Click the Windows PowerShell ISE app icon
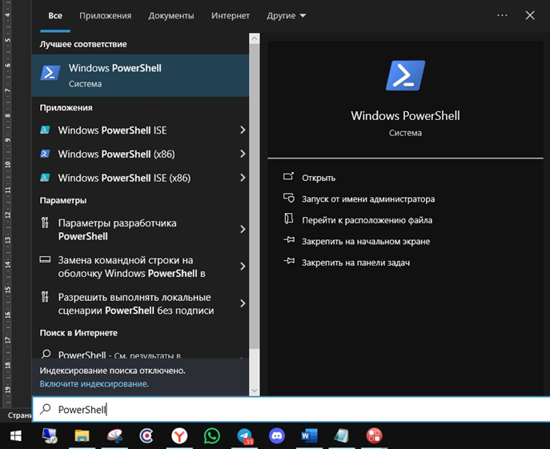 pyautogui.click(x=45, y=130)
